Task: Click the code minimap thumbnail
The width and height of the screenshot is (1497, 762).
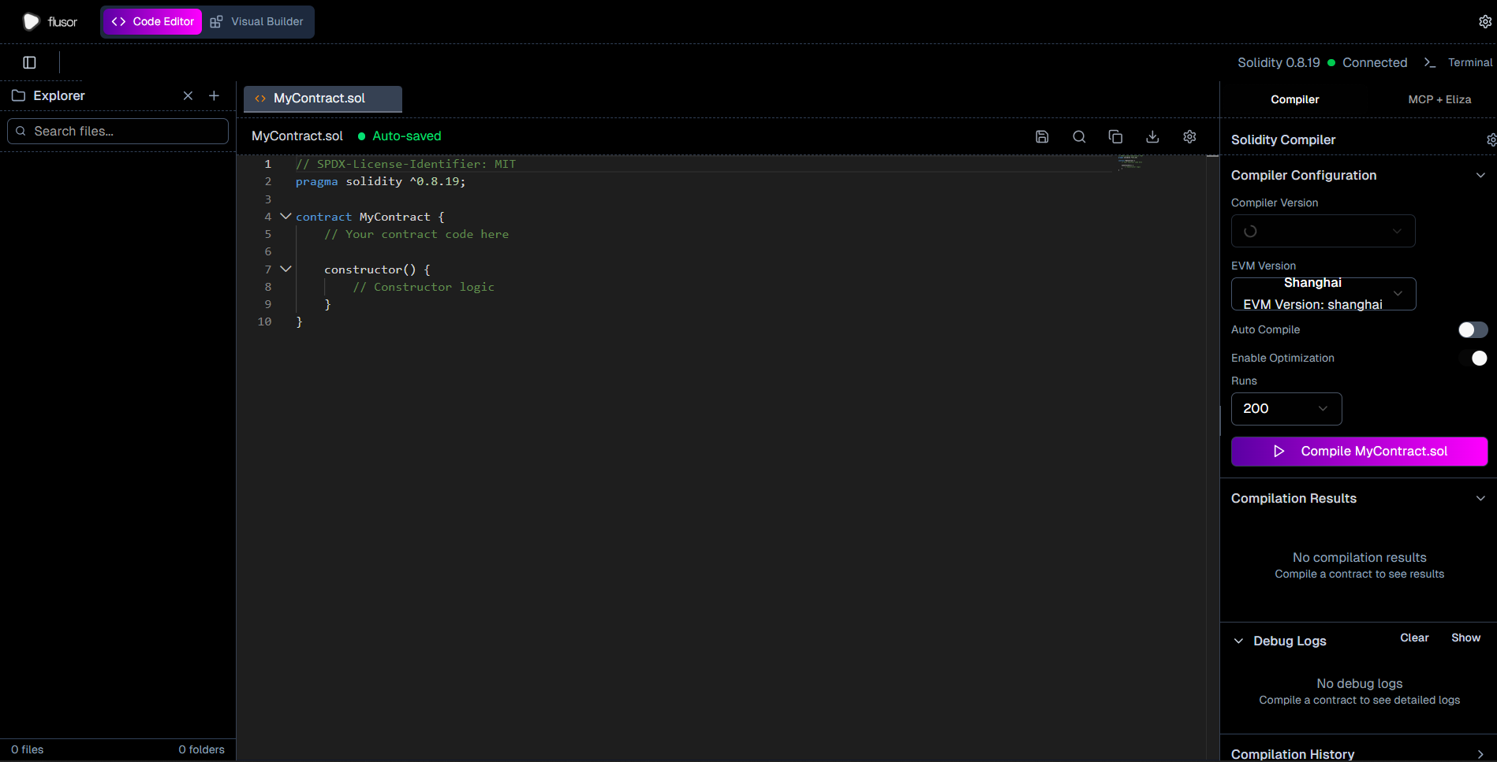Action: pos(1129,162)
